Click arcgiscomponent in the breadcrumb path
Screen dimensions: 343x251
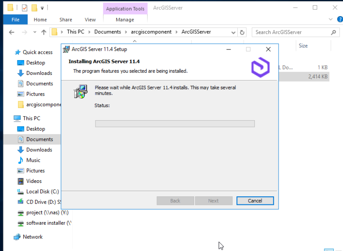[x=151, y=32]
